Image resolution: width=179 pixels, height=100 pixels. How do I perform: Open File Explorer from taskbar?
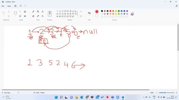tap(77, 97)
